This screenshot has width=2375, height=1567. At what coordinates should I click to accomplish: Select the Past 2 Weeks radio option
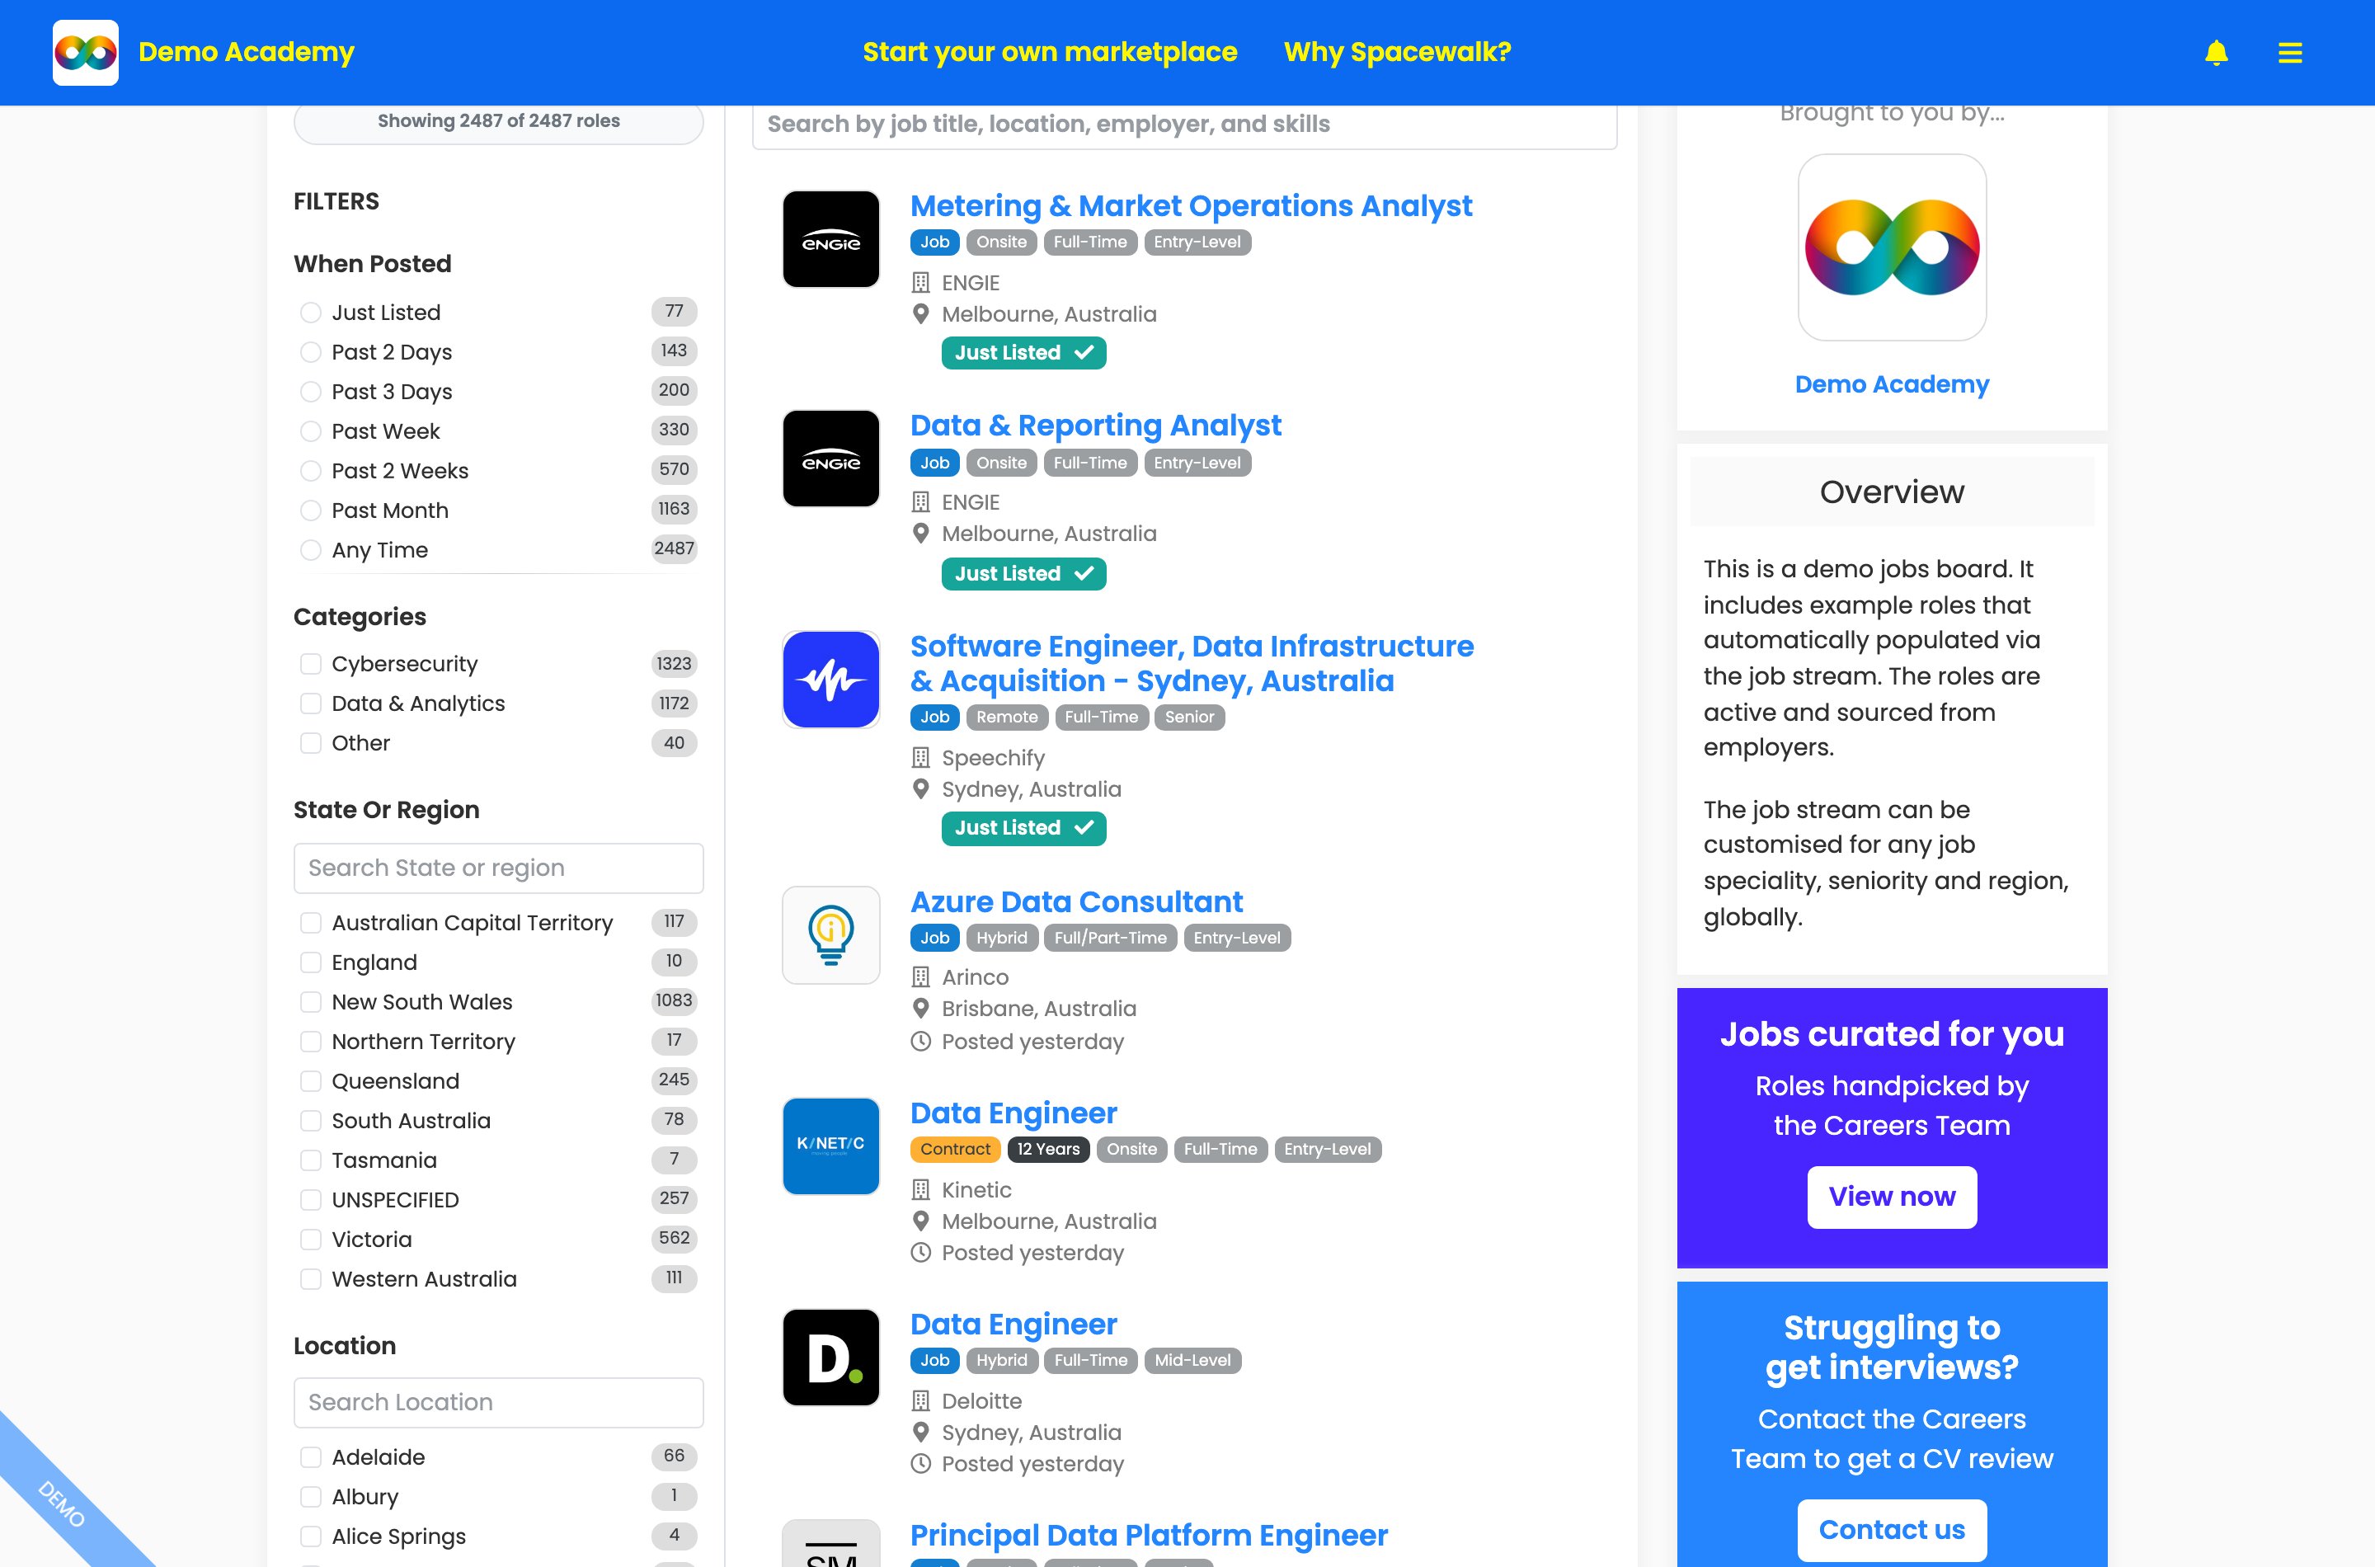point(311,471)
